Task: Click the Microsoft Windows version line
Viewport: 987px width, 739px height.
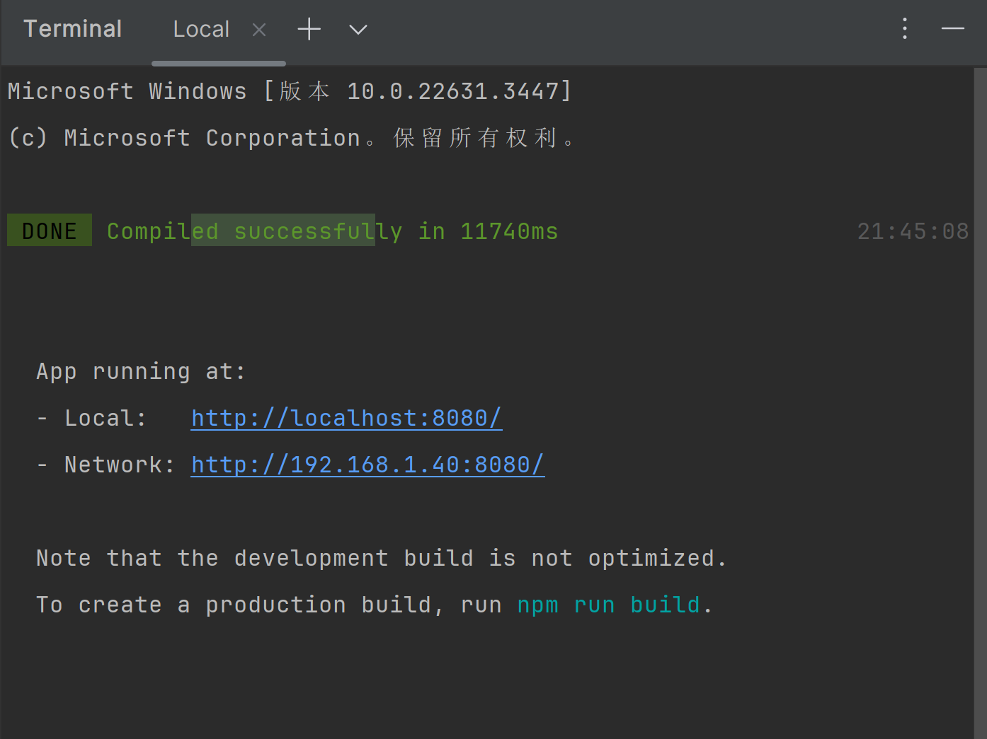Action: click(x=289, y=91)
